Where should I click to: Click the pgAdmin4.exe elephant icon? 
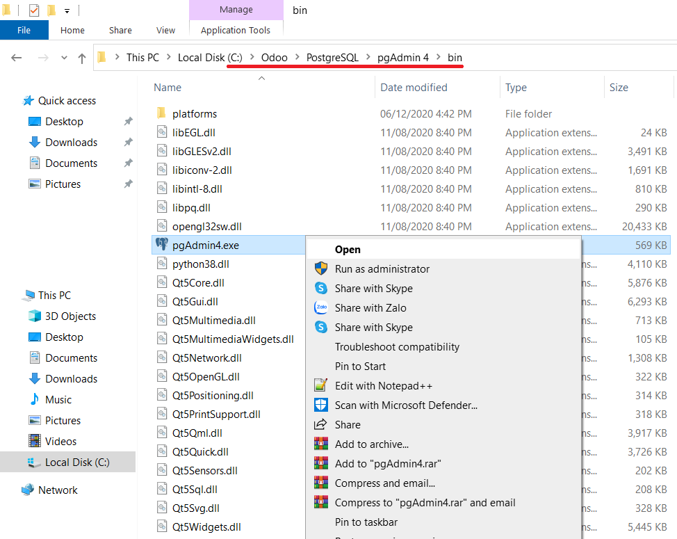click(x=162, y=245)
